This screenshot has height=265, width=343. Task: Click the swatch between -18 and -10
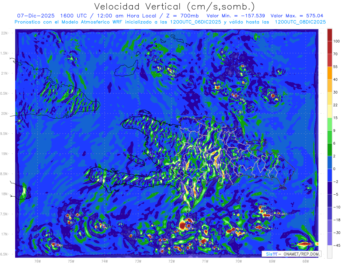[x=330, y=213]
